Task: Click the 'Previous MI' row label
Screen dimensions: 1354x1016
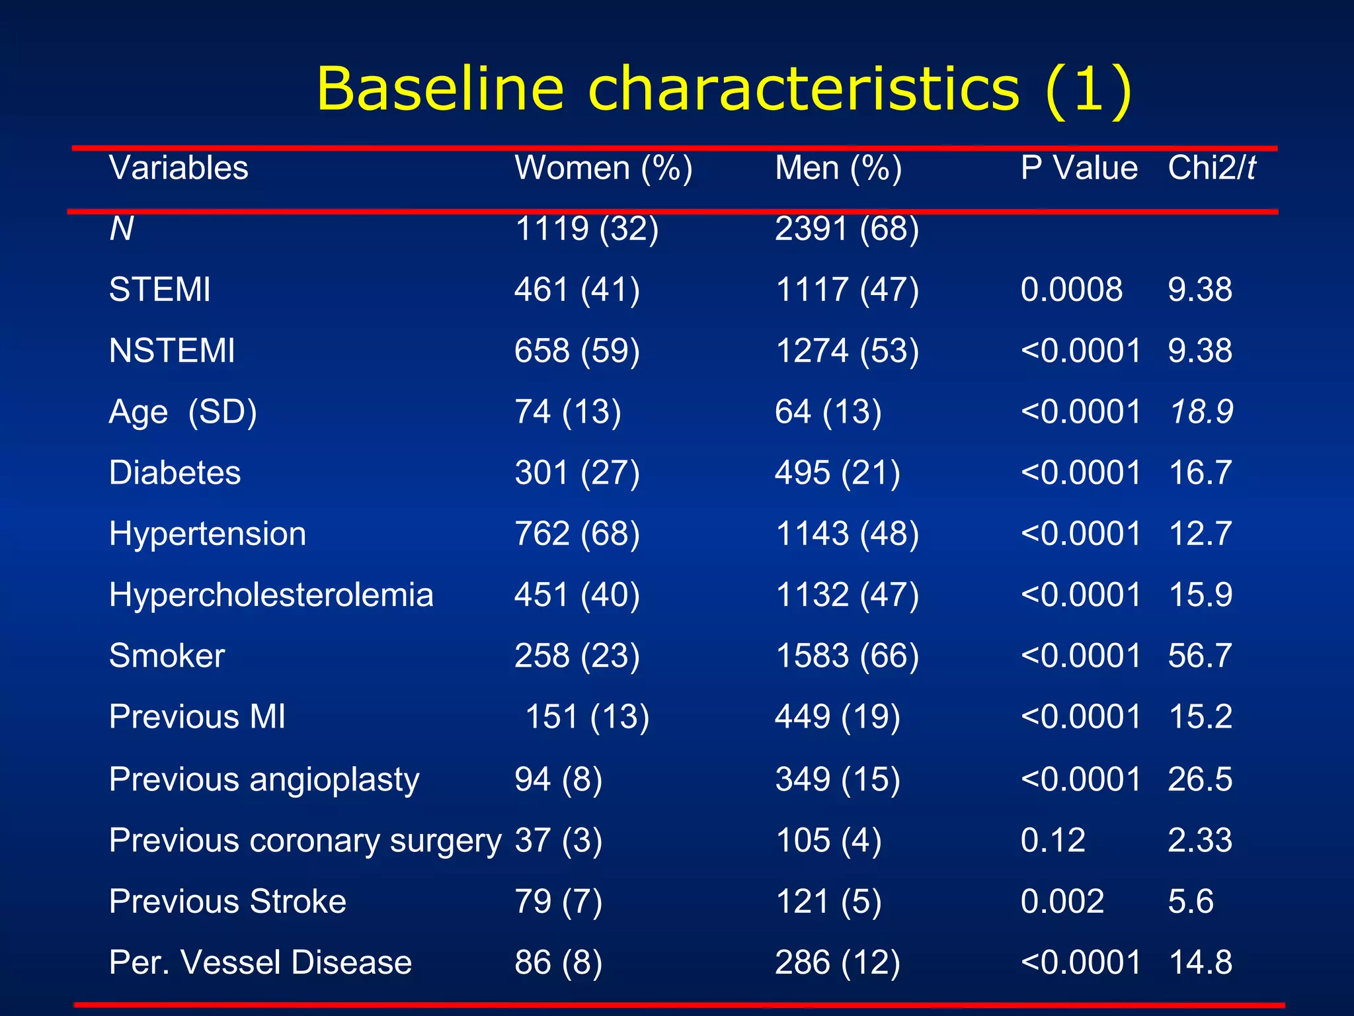Action: [197, 716]
